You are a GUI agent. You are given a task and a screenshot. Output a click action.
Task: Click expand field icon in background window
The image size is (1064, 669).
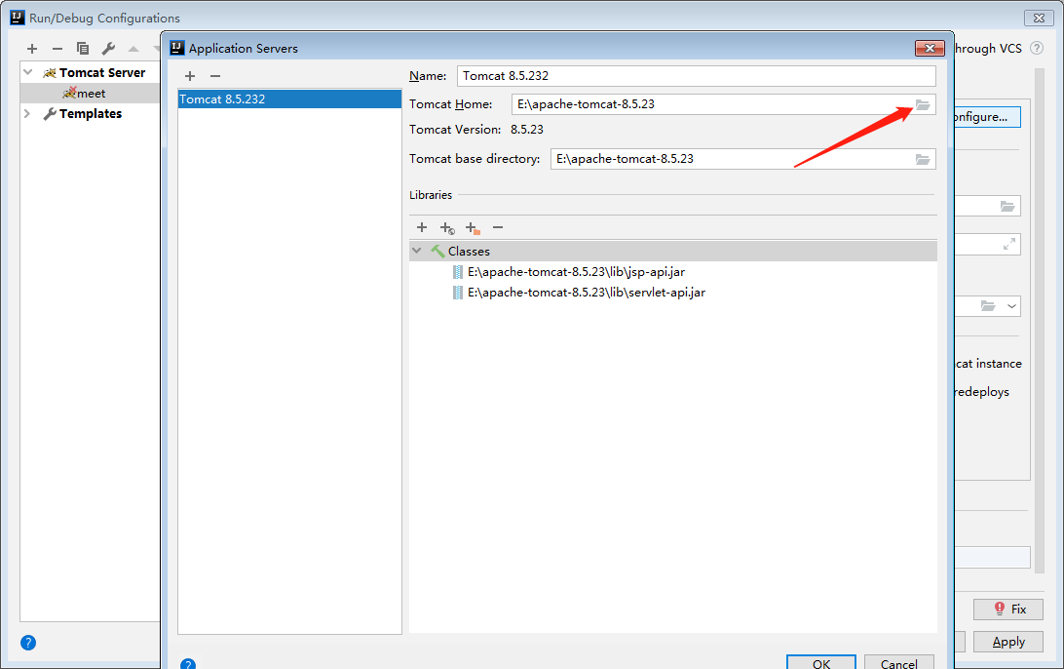(1009, 244)
